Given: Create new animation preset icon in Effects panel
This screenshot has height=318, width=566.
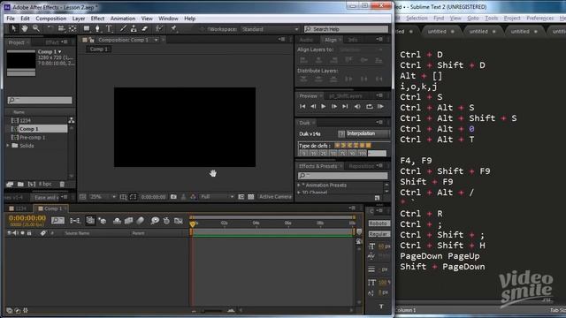Looking at the screenshot, I should (377, 198).
